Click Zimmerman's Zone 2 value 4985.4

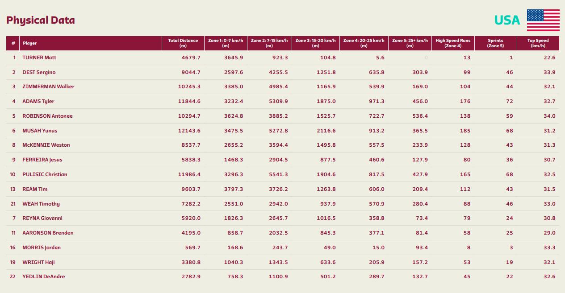pos(279,87)
